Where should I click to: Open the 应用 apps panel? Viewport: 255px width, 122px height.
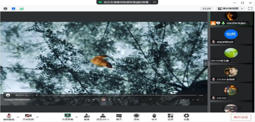click(x=171, y=117)
